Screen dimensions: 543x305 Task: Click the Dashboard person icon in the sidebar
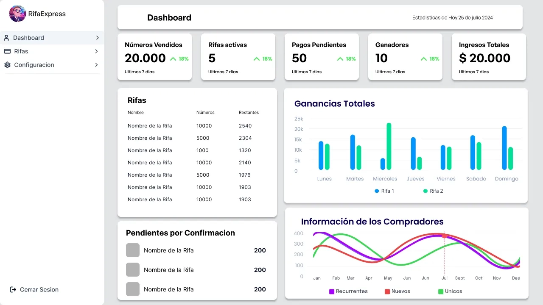pos(6,38)
